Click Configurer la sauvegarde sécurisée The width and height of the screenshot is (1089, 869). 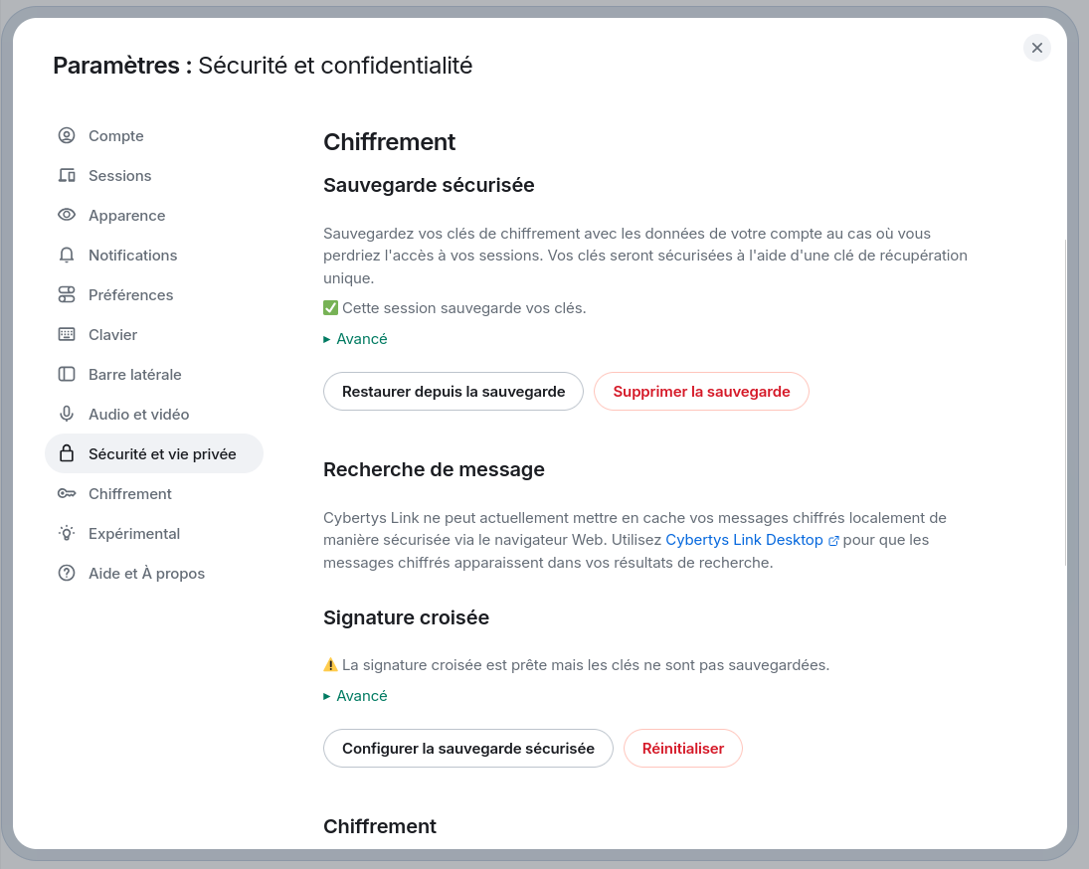click(x=467, y=748)
